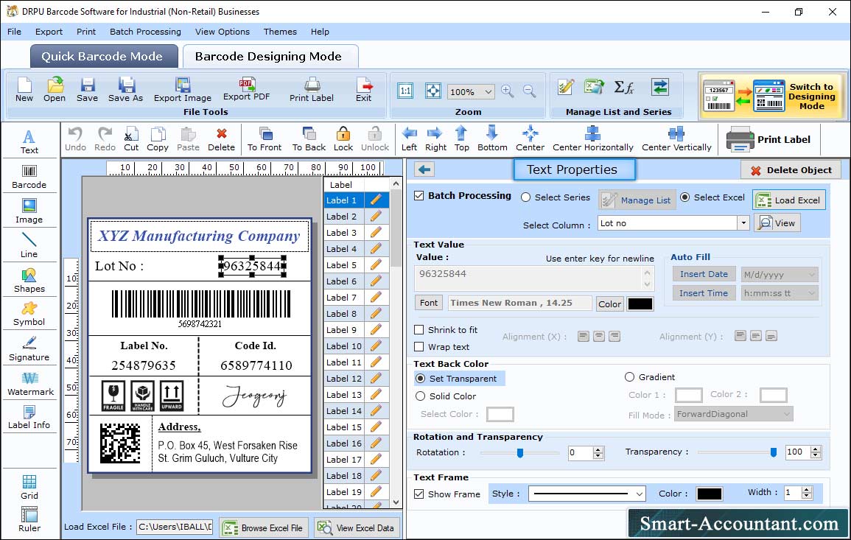Open text frame Style dropdown

tap(640, 494)
